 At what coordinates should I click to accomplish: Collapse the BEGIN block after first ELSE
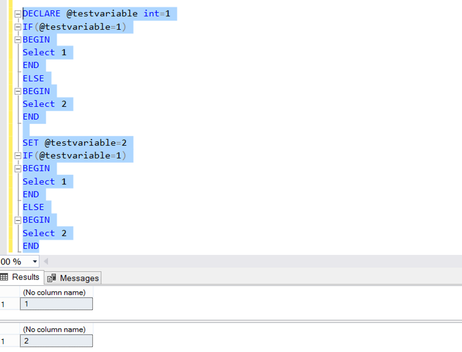coord(17,91)
